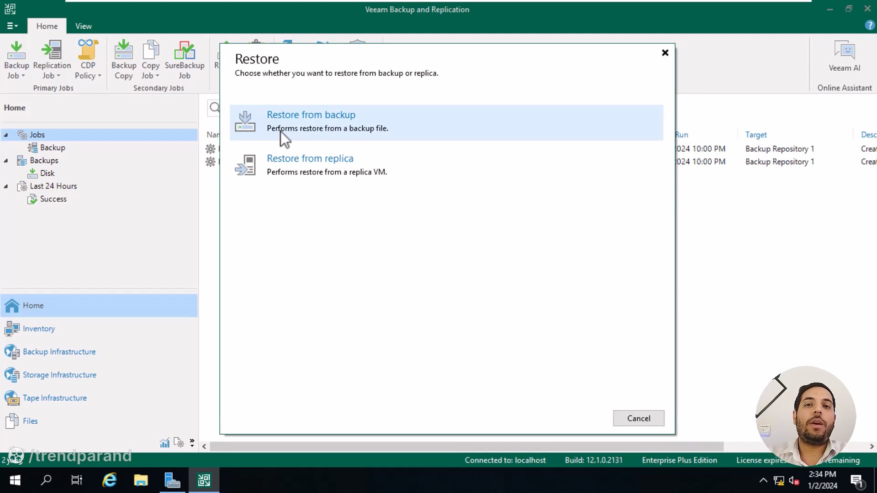Image resolution: width=877 pixels, height=493 pixels.
Task: Open the notification center icon
Action: (x=856, y=480)
